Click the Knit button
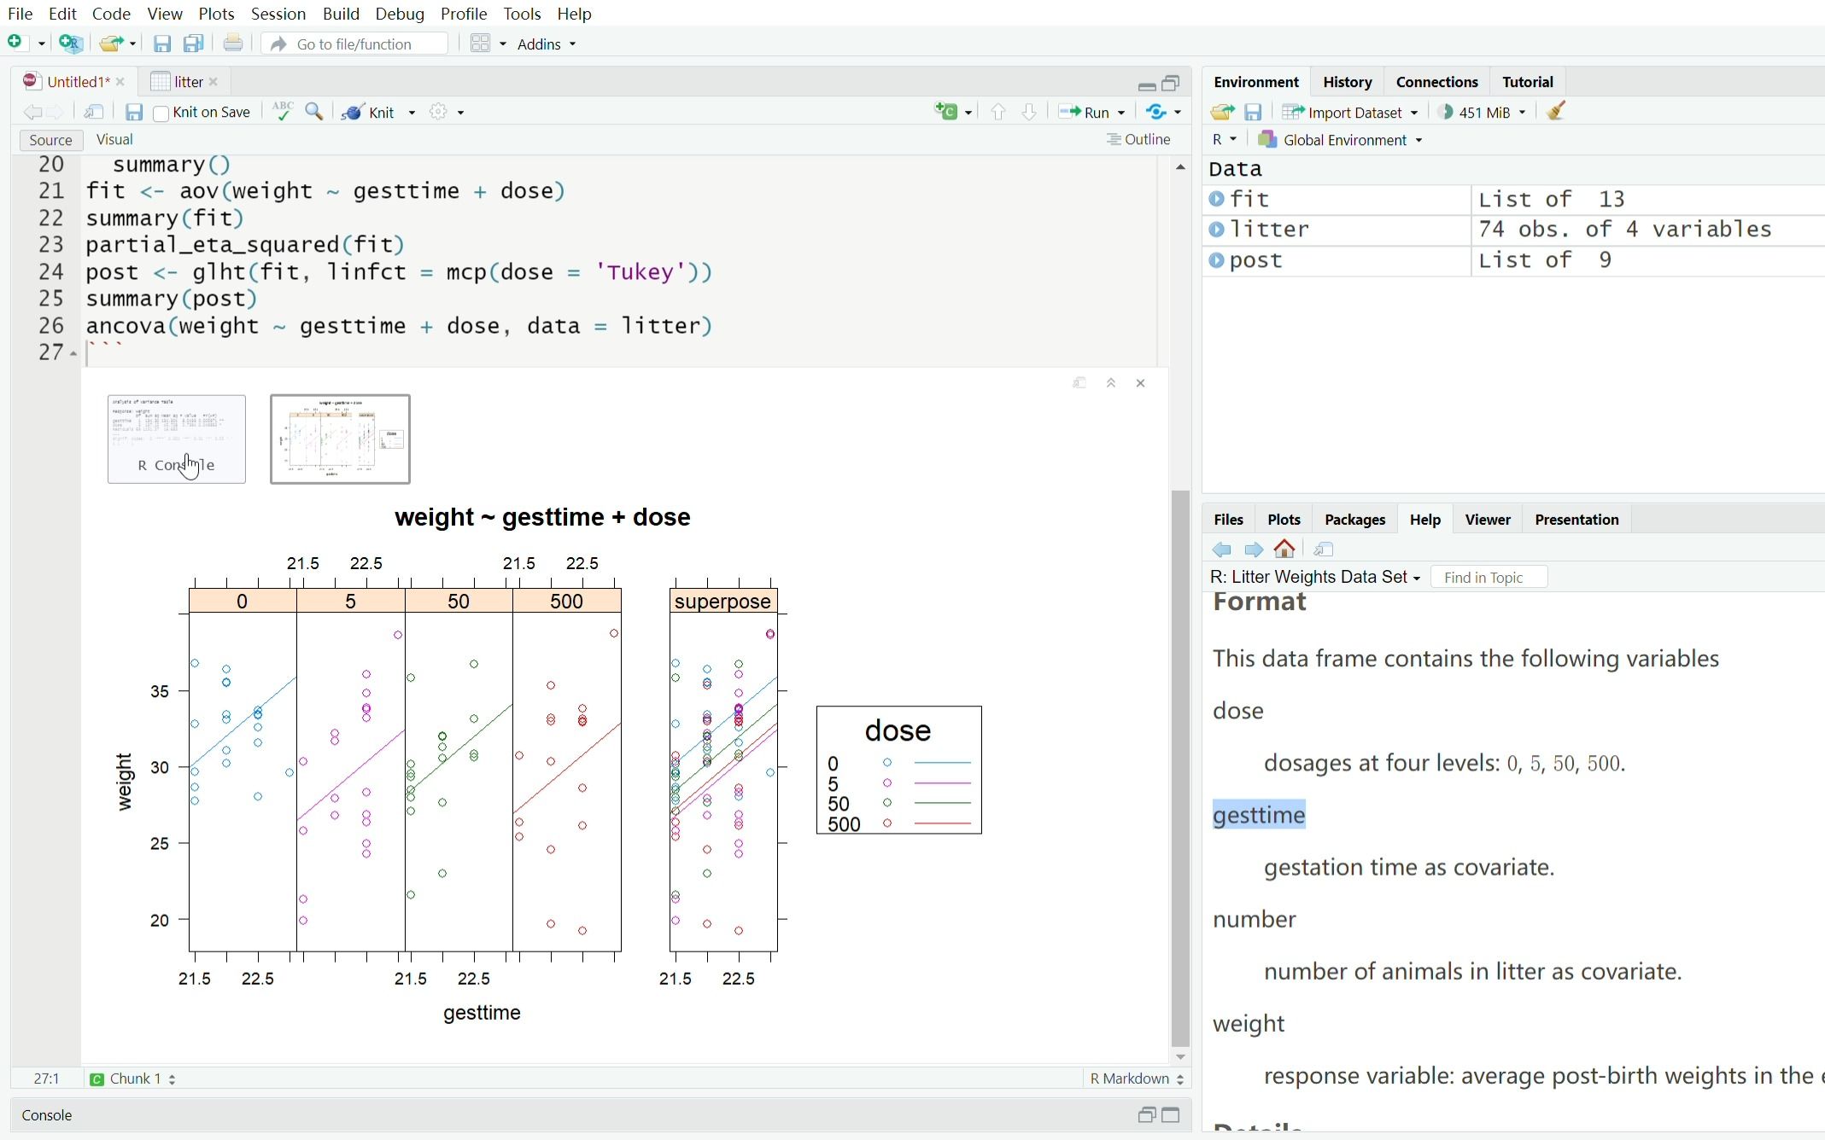This screenshot has height=1140, width=1825. tap(369, 113)
